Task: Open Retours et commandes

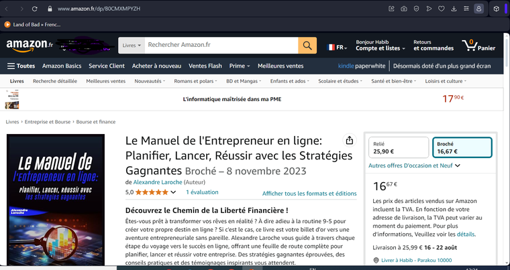Action: point(433,45)
